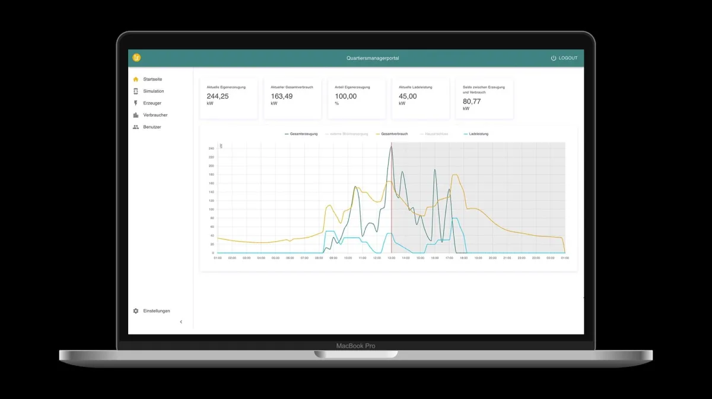Image resolution: width=712 pixels, height=399 pixels.
Task: Click the Einstellungen gear icon
Action: (x=136, y=311)
